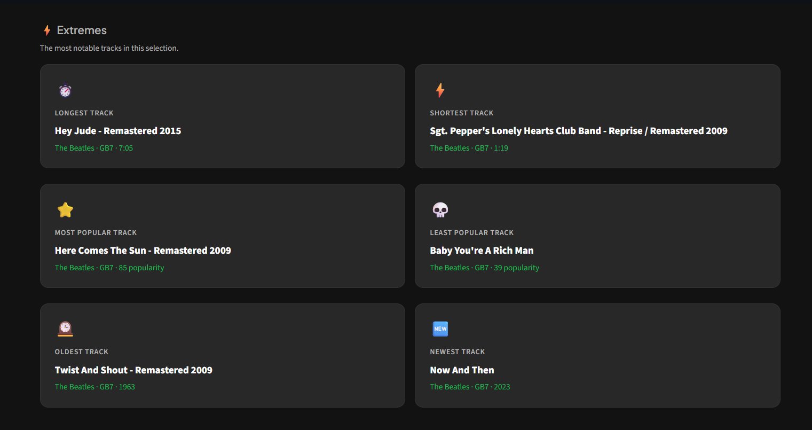
Task: Click 'The Beatles · GB7 · 1963' details line
Action: click(95, 387)
